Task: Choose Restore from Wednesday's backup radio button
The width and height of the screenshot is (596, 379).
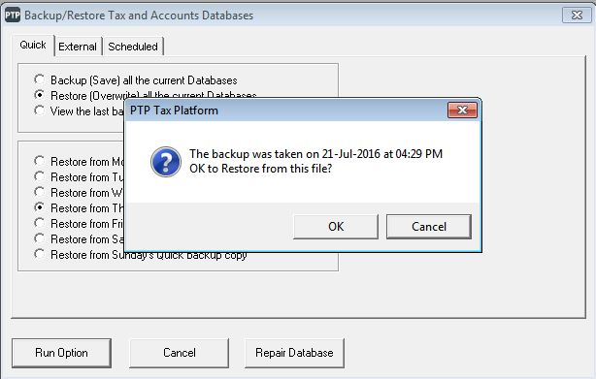Action: (x=39, y=192)
